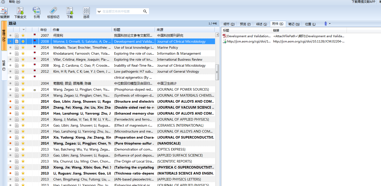Open the 标签标记 tag marking tool
Image resolution: width=381 pixels, height=186 pixels.
53,11
